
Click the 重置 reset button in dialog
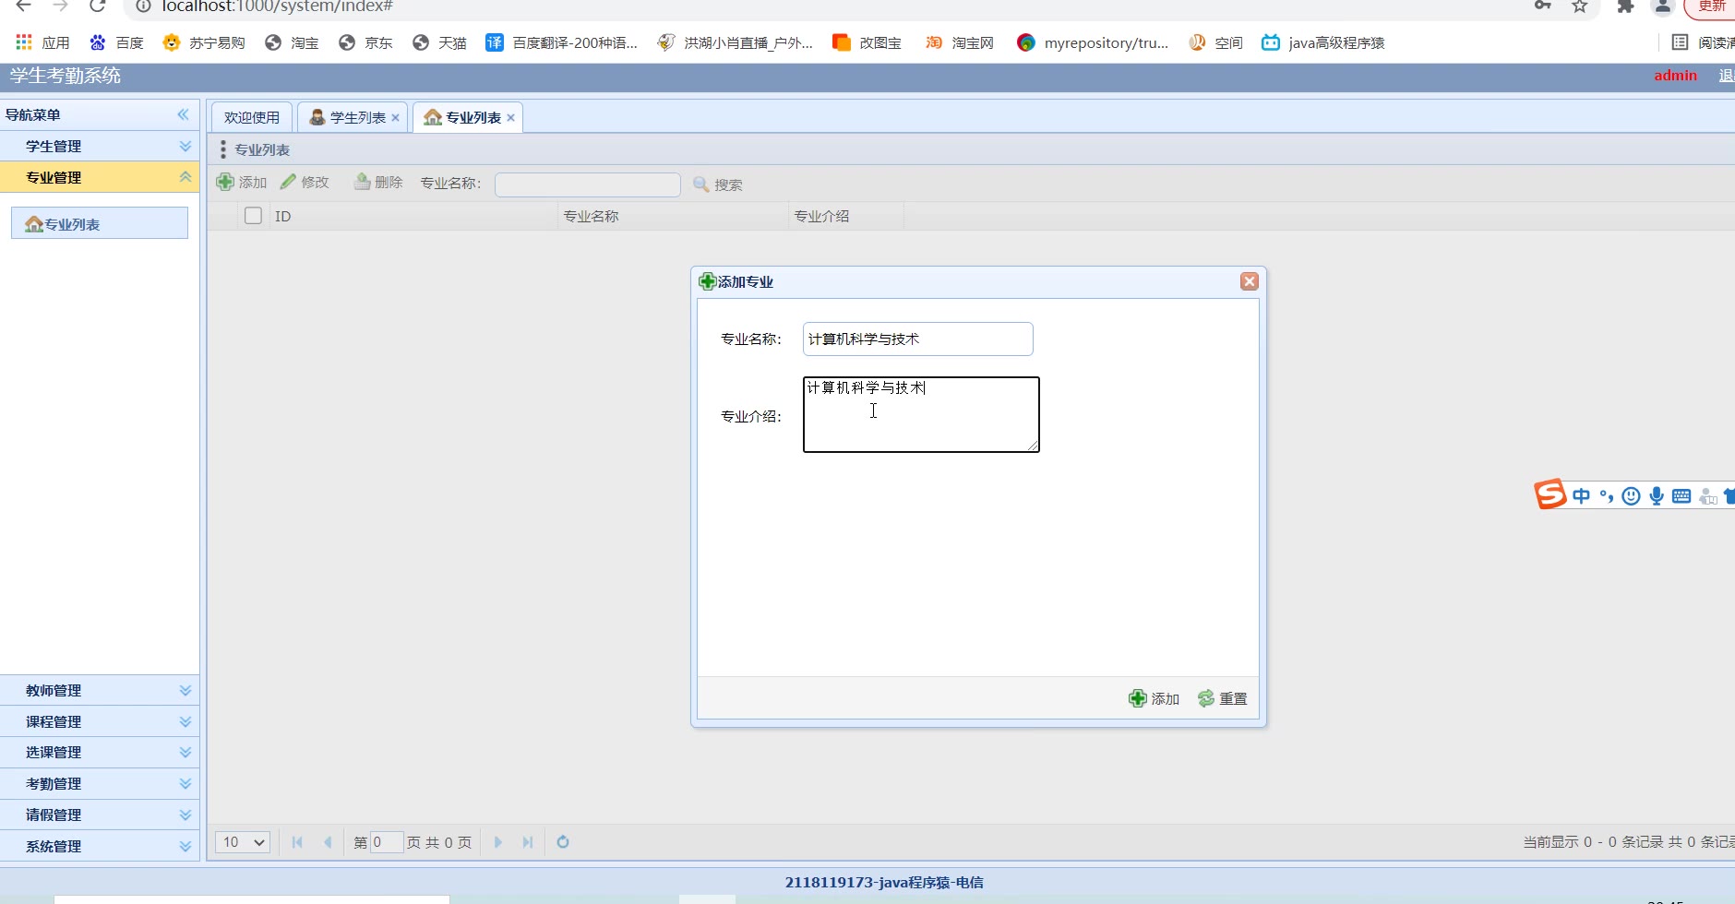click(x=1222, y=698)
